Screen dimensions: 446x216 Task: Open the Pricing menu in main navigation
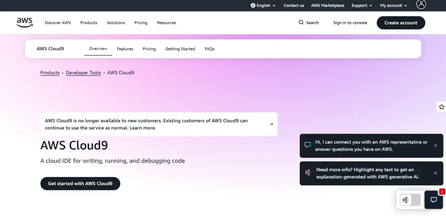pyautogui.click(x=141, y=23)
